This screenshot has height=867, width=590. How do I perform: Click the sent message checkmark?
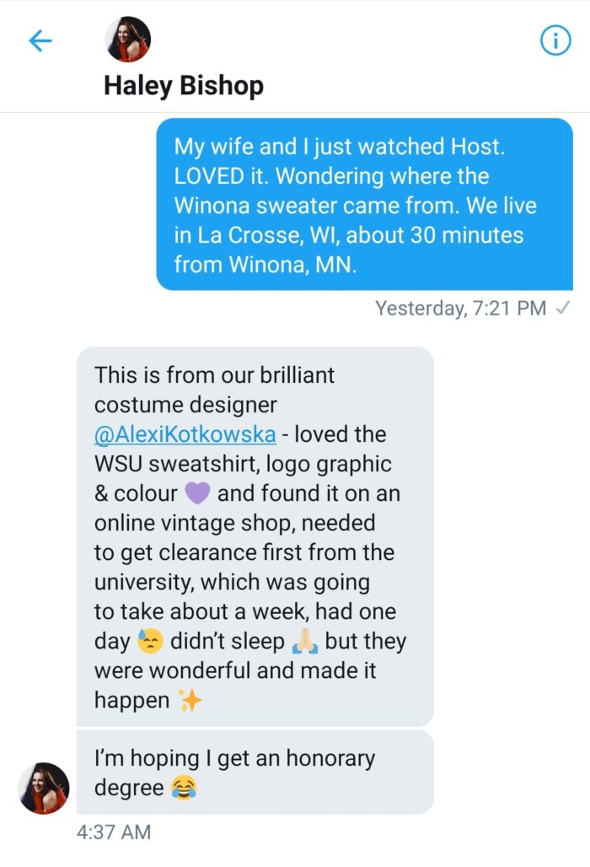pyautogui.click(x=564, y=309)
